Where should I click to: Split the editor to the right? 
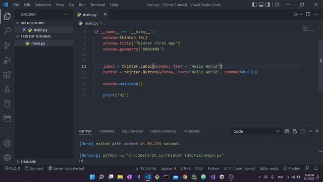[x=308, y=14]
